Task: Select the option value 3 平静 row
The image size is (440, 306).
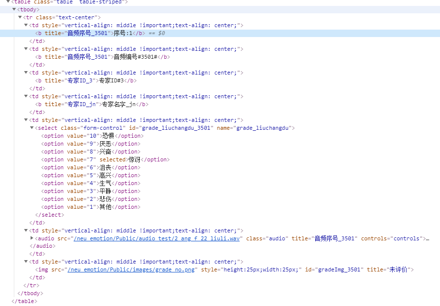Action: coord(91,191)
